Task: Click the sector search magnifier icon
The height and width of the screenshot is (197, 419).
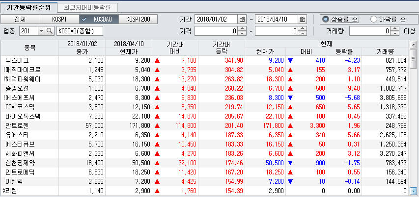Action: click(x=50, y=31)
